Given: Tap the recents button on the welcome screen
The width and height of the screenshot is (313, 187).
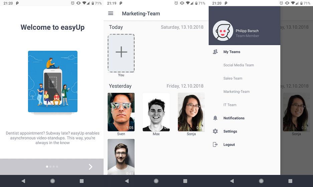Looking at the screenshot, I should point(82,181).
